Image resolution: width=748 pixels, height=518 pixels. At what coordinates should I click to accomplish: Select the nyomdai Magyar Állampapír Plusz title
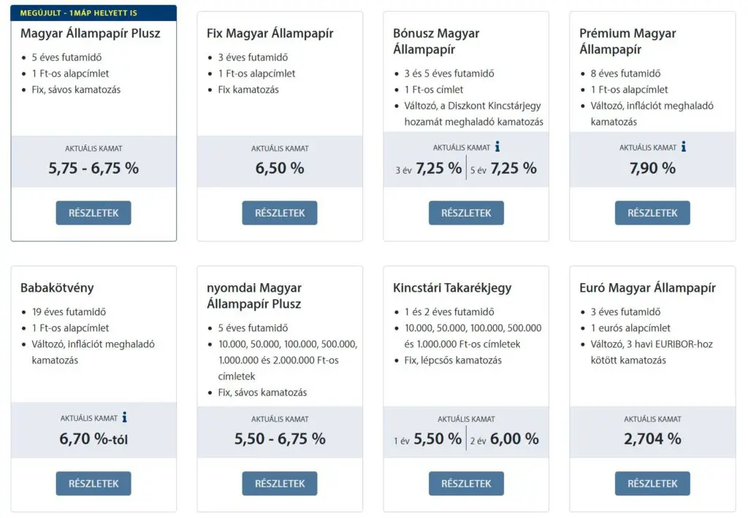[254, 295]
